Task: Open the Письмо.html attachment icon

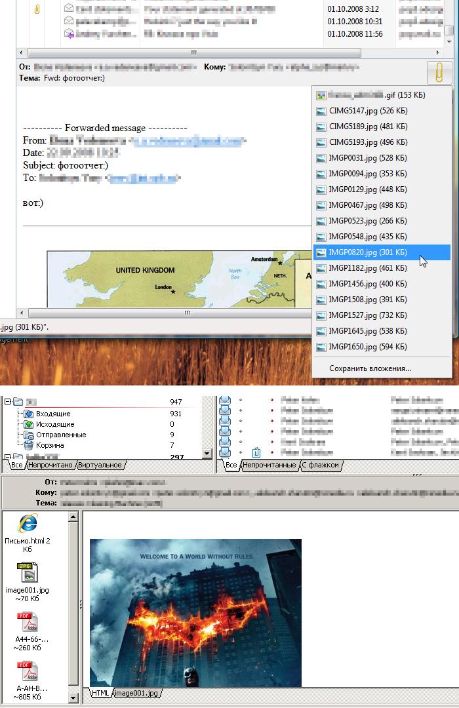Action: [x=28, y=524]
